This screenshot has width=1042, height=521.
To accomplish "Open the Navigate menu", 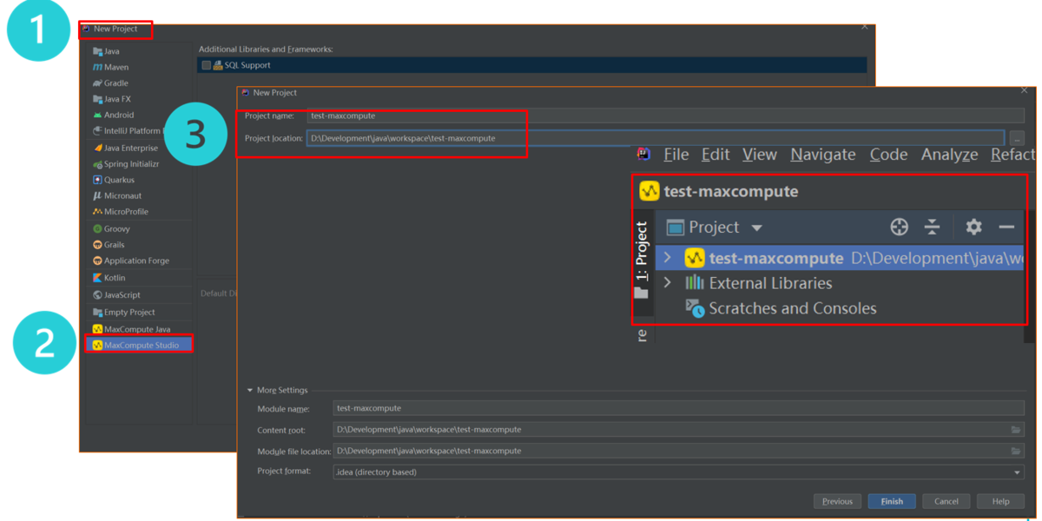I will click(x=823, y=155).
